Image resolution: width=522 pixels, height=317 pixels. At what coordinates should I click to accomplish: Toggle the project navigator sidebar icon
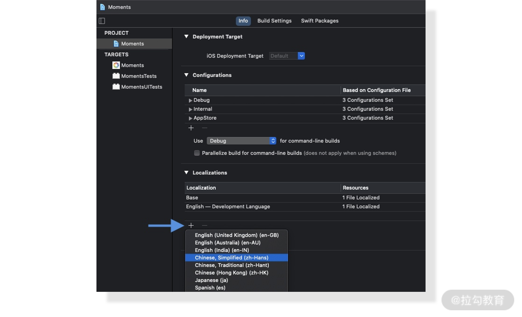click(102, 21)
